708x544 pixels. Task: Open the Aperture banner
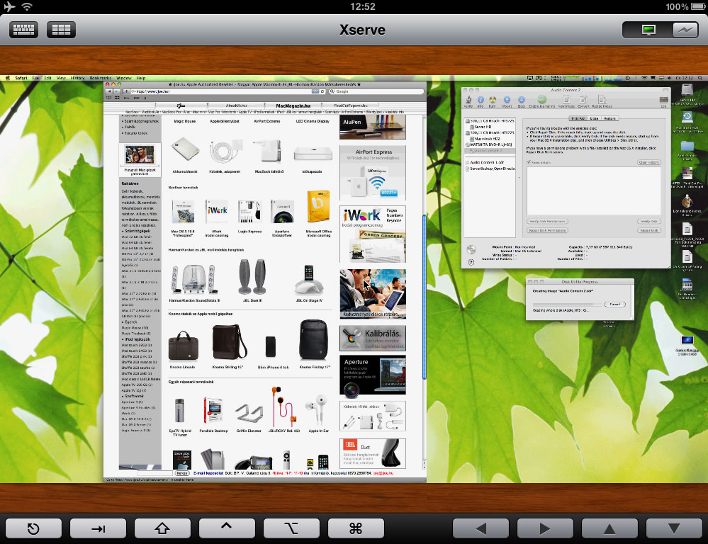coord(373,375)
